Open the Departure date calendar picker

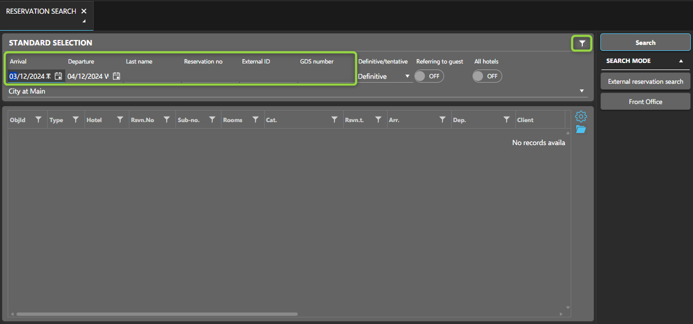tap(116, 77)
